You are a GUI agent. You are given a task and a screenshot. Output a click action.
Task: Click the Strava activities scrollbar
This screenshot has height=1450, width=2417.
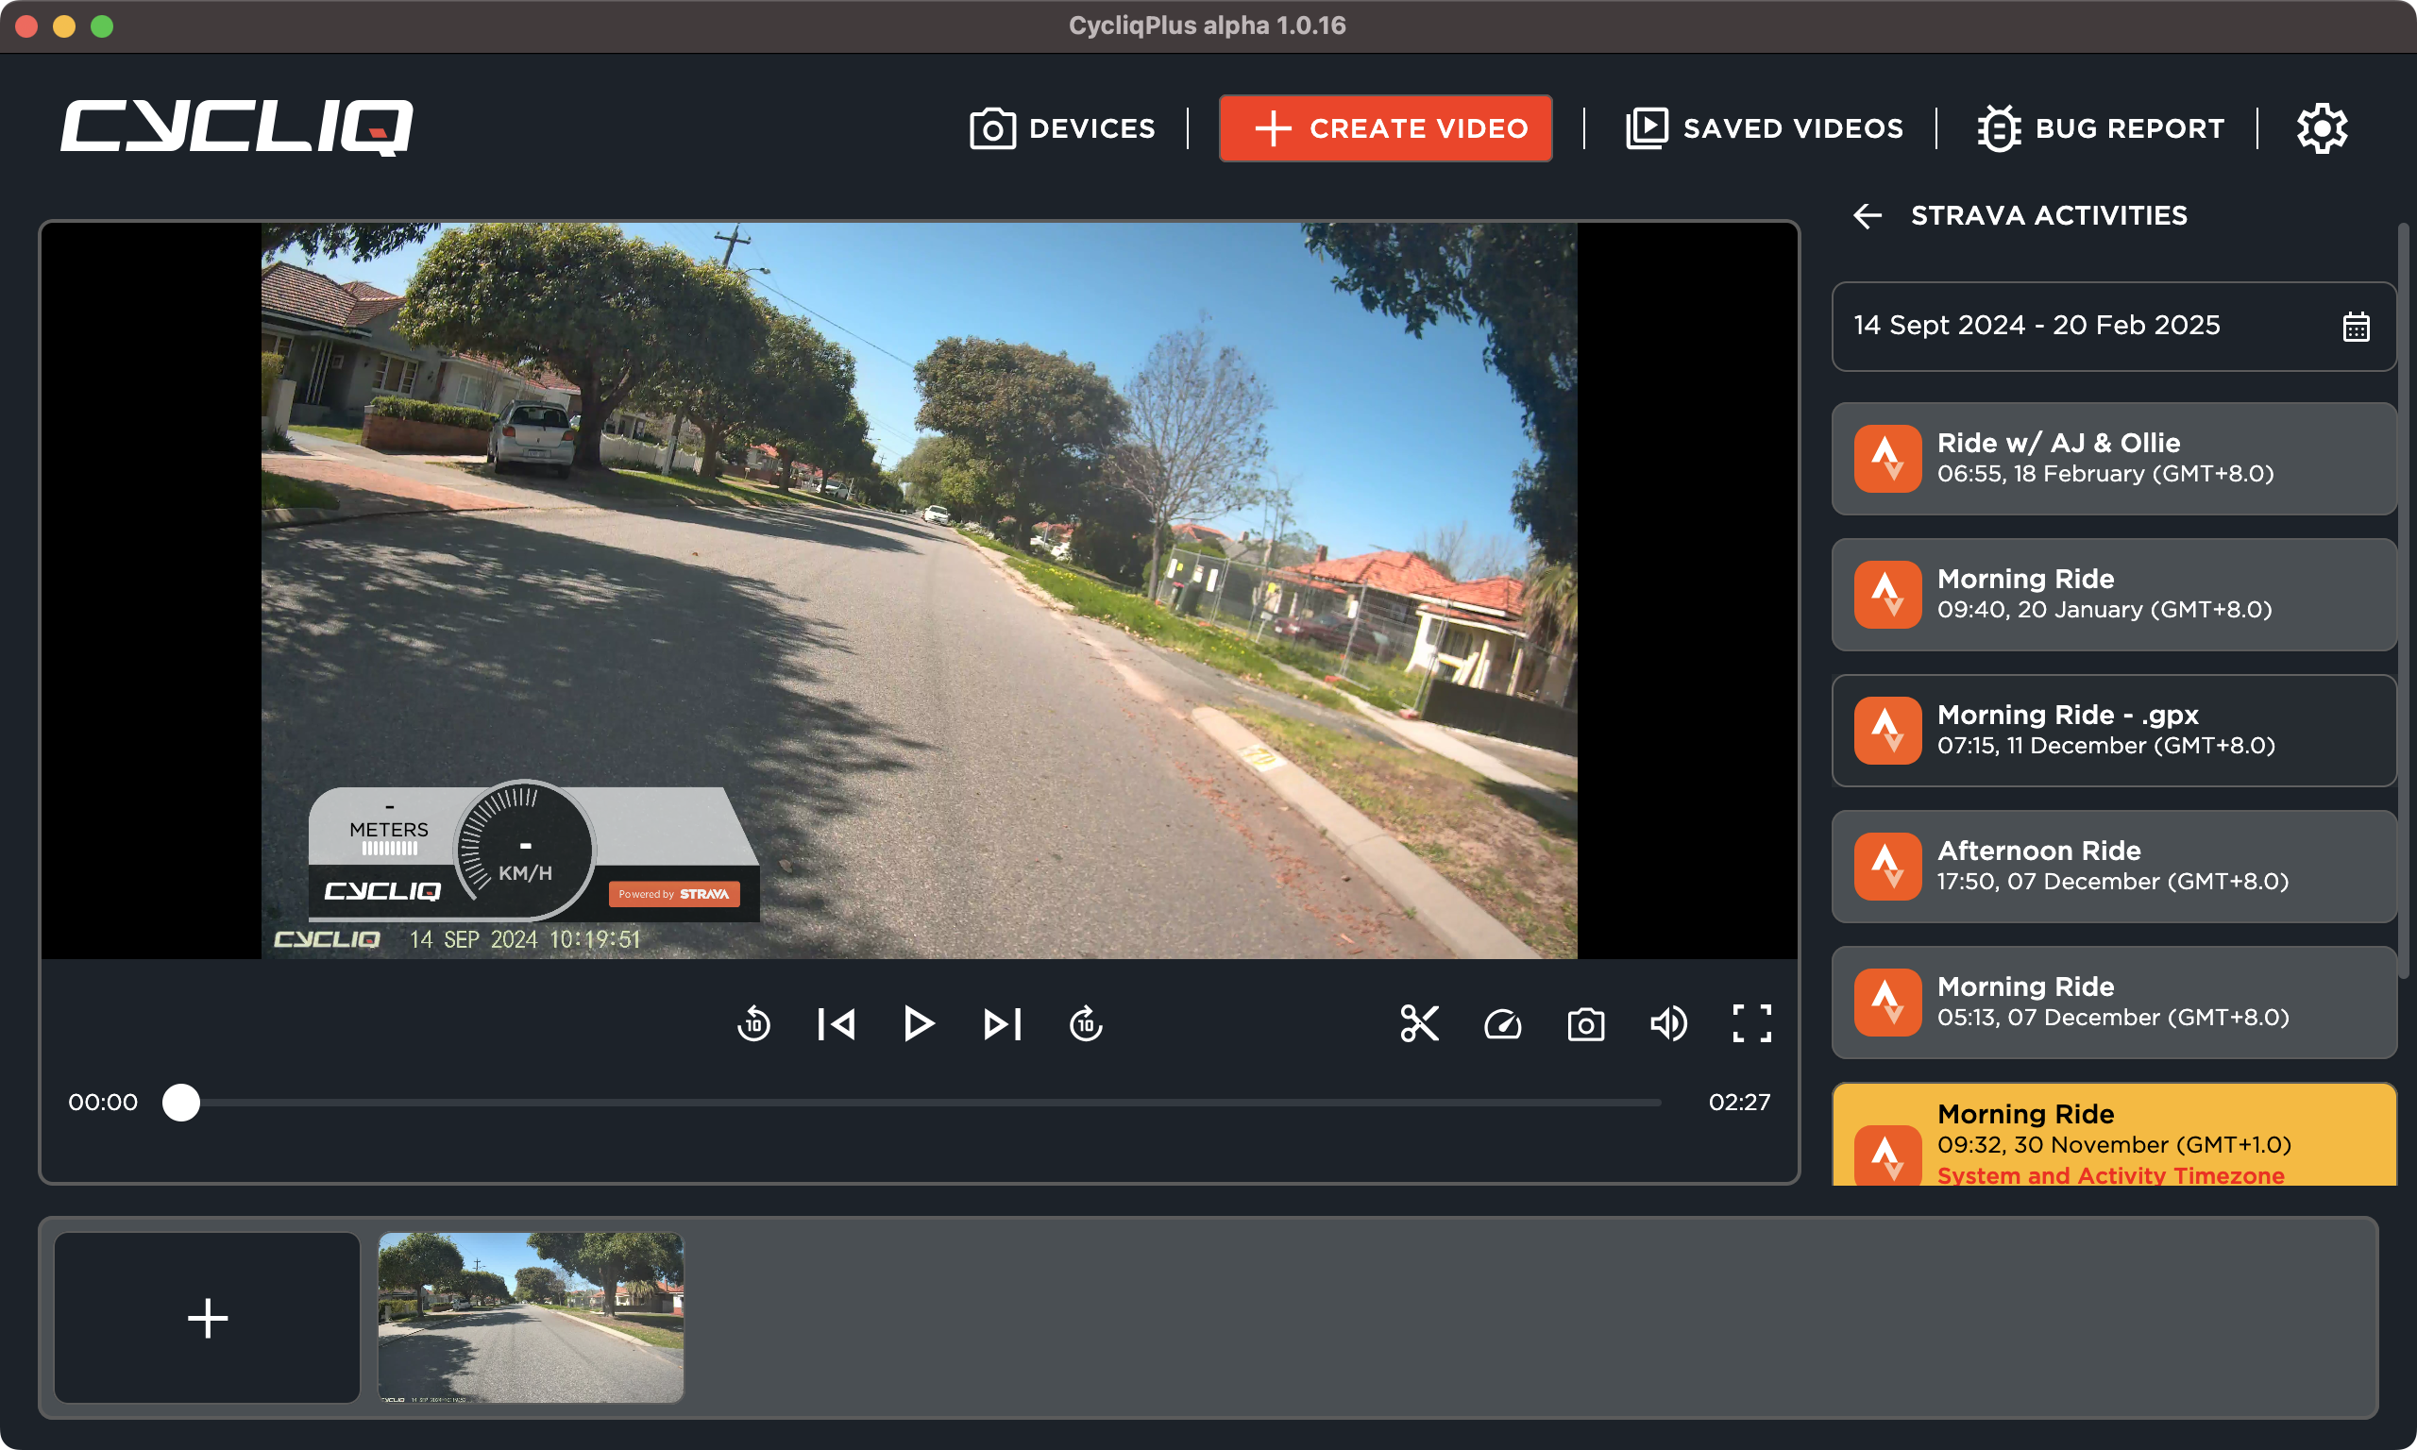2405,601
